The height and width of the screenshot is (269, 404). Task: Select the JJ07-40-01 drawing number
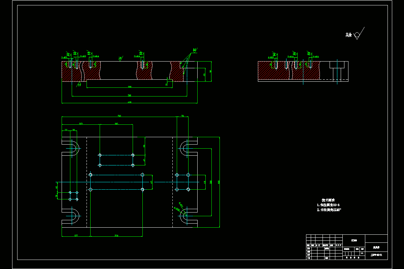point(376,256)
